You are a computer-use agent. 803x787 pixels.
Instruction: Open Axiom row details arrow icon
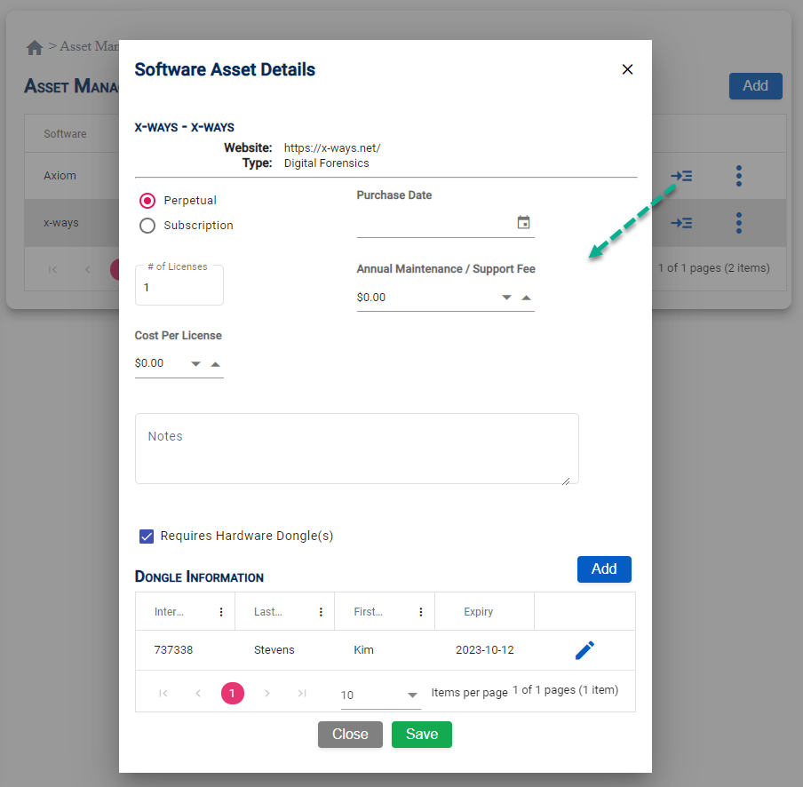681,176
